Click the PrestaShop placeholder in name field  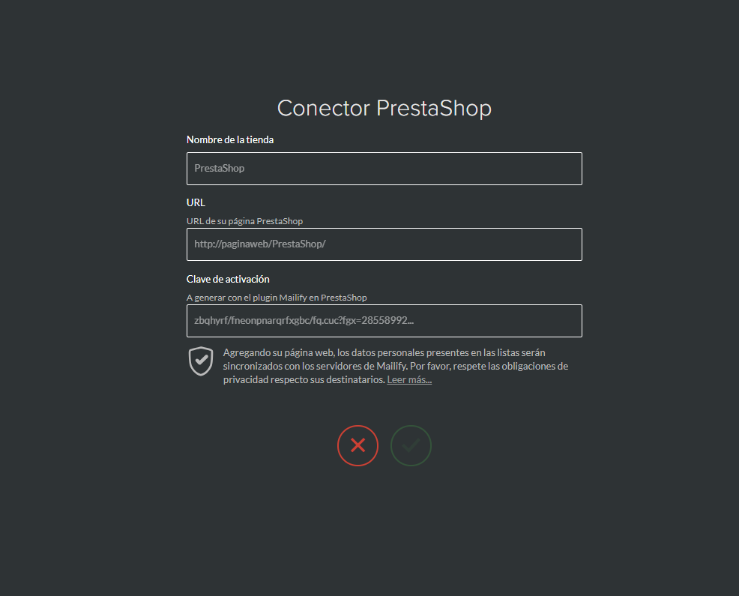pyautogui.click(x=219, y=169)
